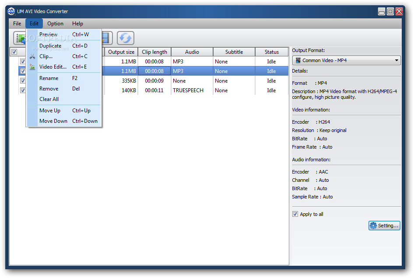This screenshot has height=278, width=414.
Task: Open the Option menu
Action: 55,24
